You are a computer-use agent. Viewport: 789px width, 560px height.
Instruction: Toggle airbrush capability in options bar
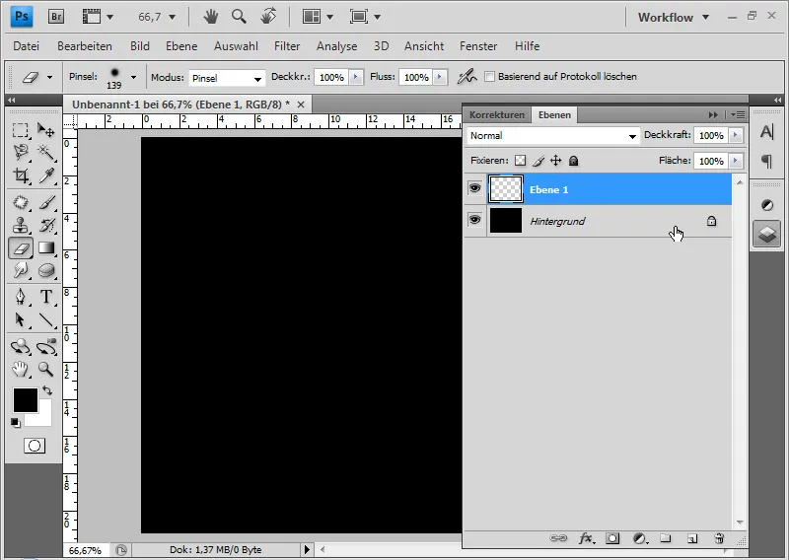pos(466,77)
